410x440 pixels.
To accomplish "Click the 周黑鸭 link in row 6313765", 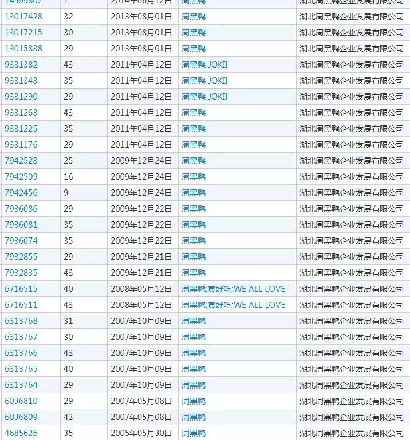I will (x=194, y=369).
